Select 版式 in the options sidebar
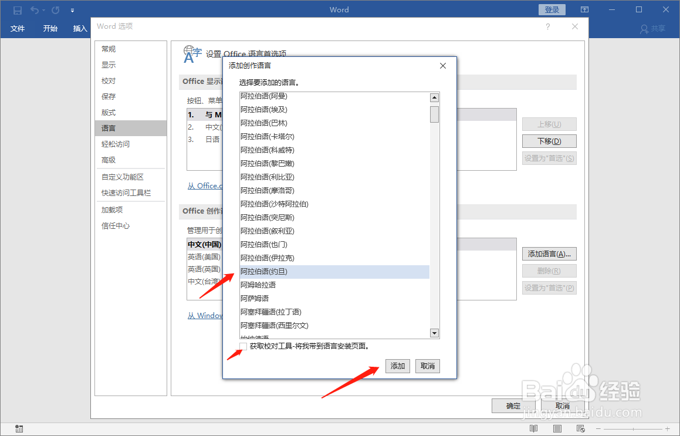 130,112
